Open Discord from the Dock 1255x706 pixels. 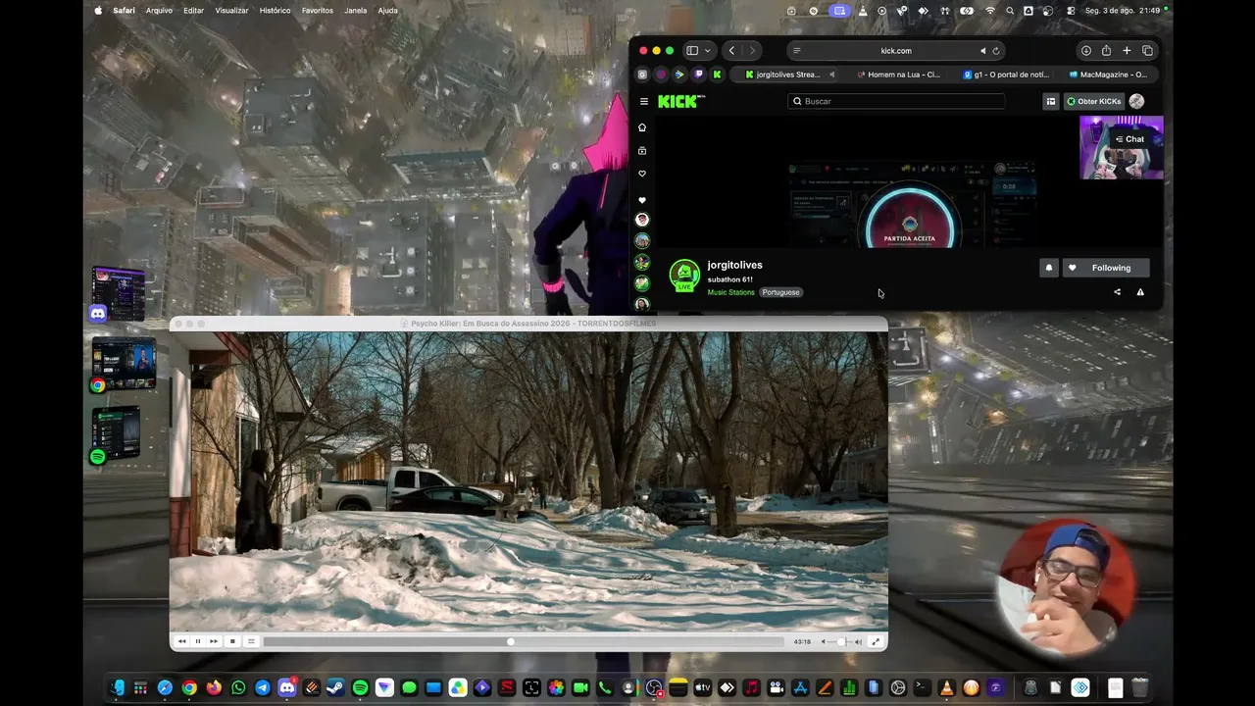point(287,688)
